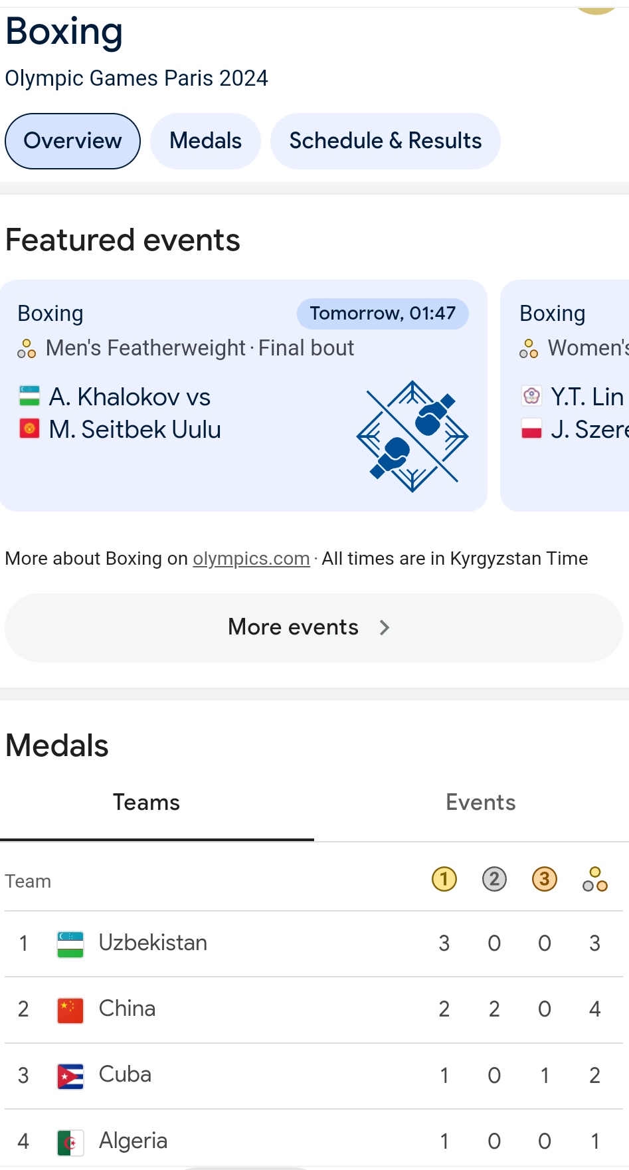The width and height of the screenshot is (629, 1170).
Task: Switch to the Teams tab
Action: (146, 803)
